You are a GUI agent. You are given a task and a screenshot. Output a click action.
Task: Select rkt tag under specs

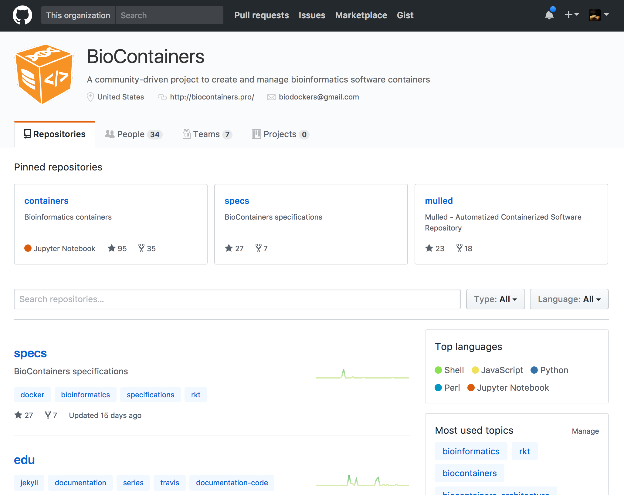pos(196,395)
